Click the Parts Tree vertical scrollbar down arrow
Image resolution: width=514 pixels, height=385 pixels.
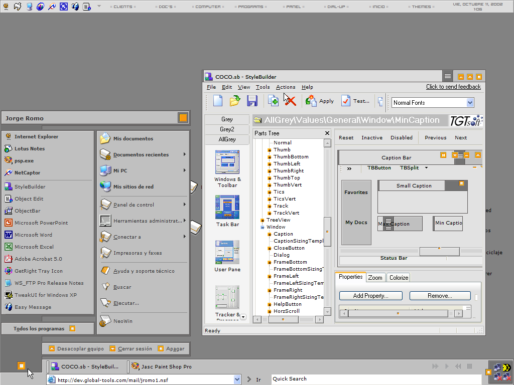(327, 311)
